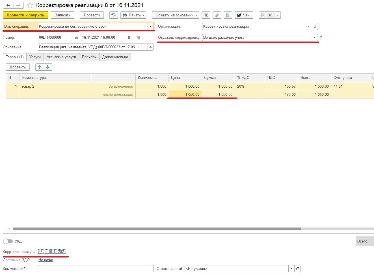Open Основание document in new window
The image size is (374, 275).
point(151,47)
